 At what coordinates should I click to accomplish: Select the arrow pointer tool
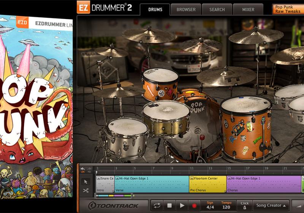pyautogui.click(x=85, y=181)
